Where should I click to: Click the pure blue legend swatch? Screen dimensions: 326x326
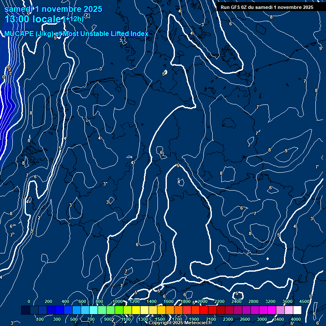[x=59, y=310]
